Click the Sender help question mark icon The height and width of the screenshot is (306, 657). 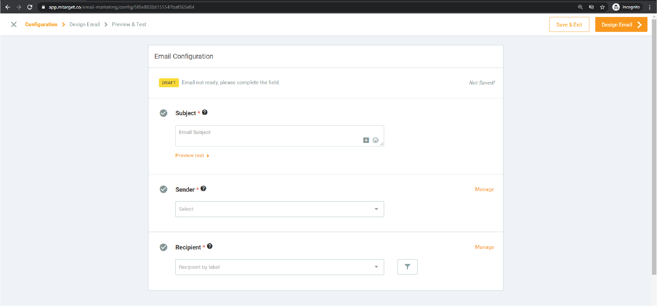click(203, 188)
